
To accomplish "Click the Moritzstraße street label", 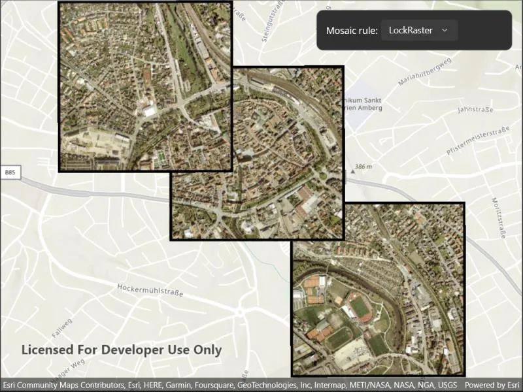I will pos(499,218).
